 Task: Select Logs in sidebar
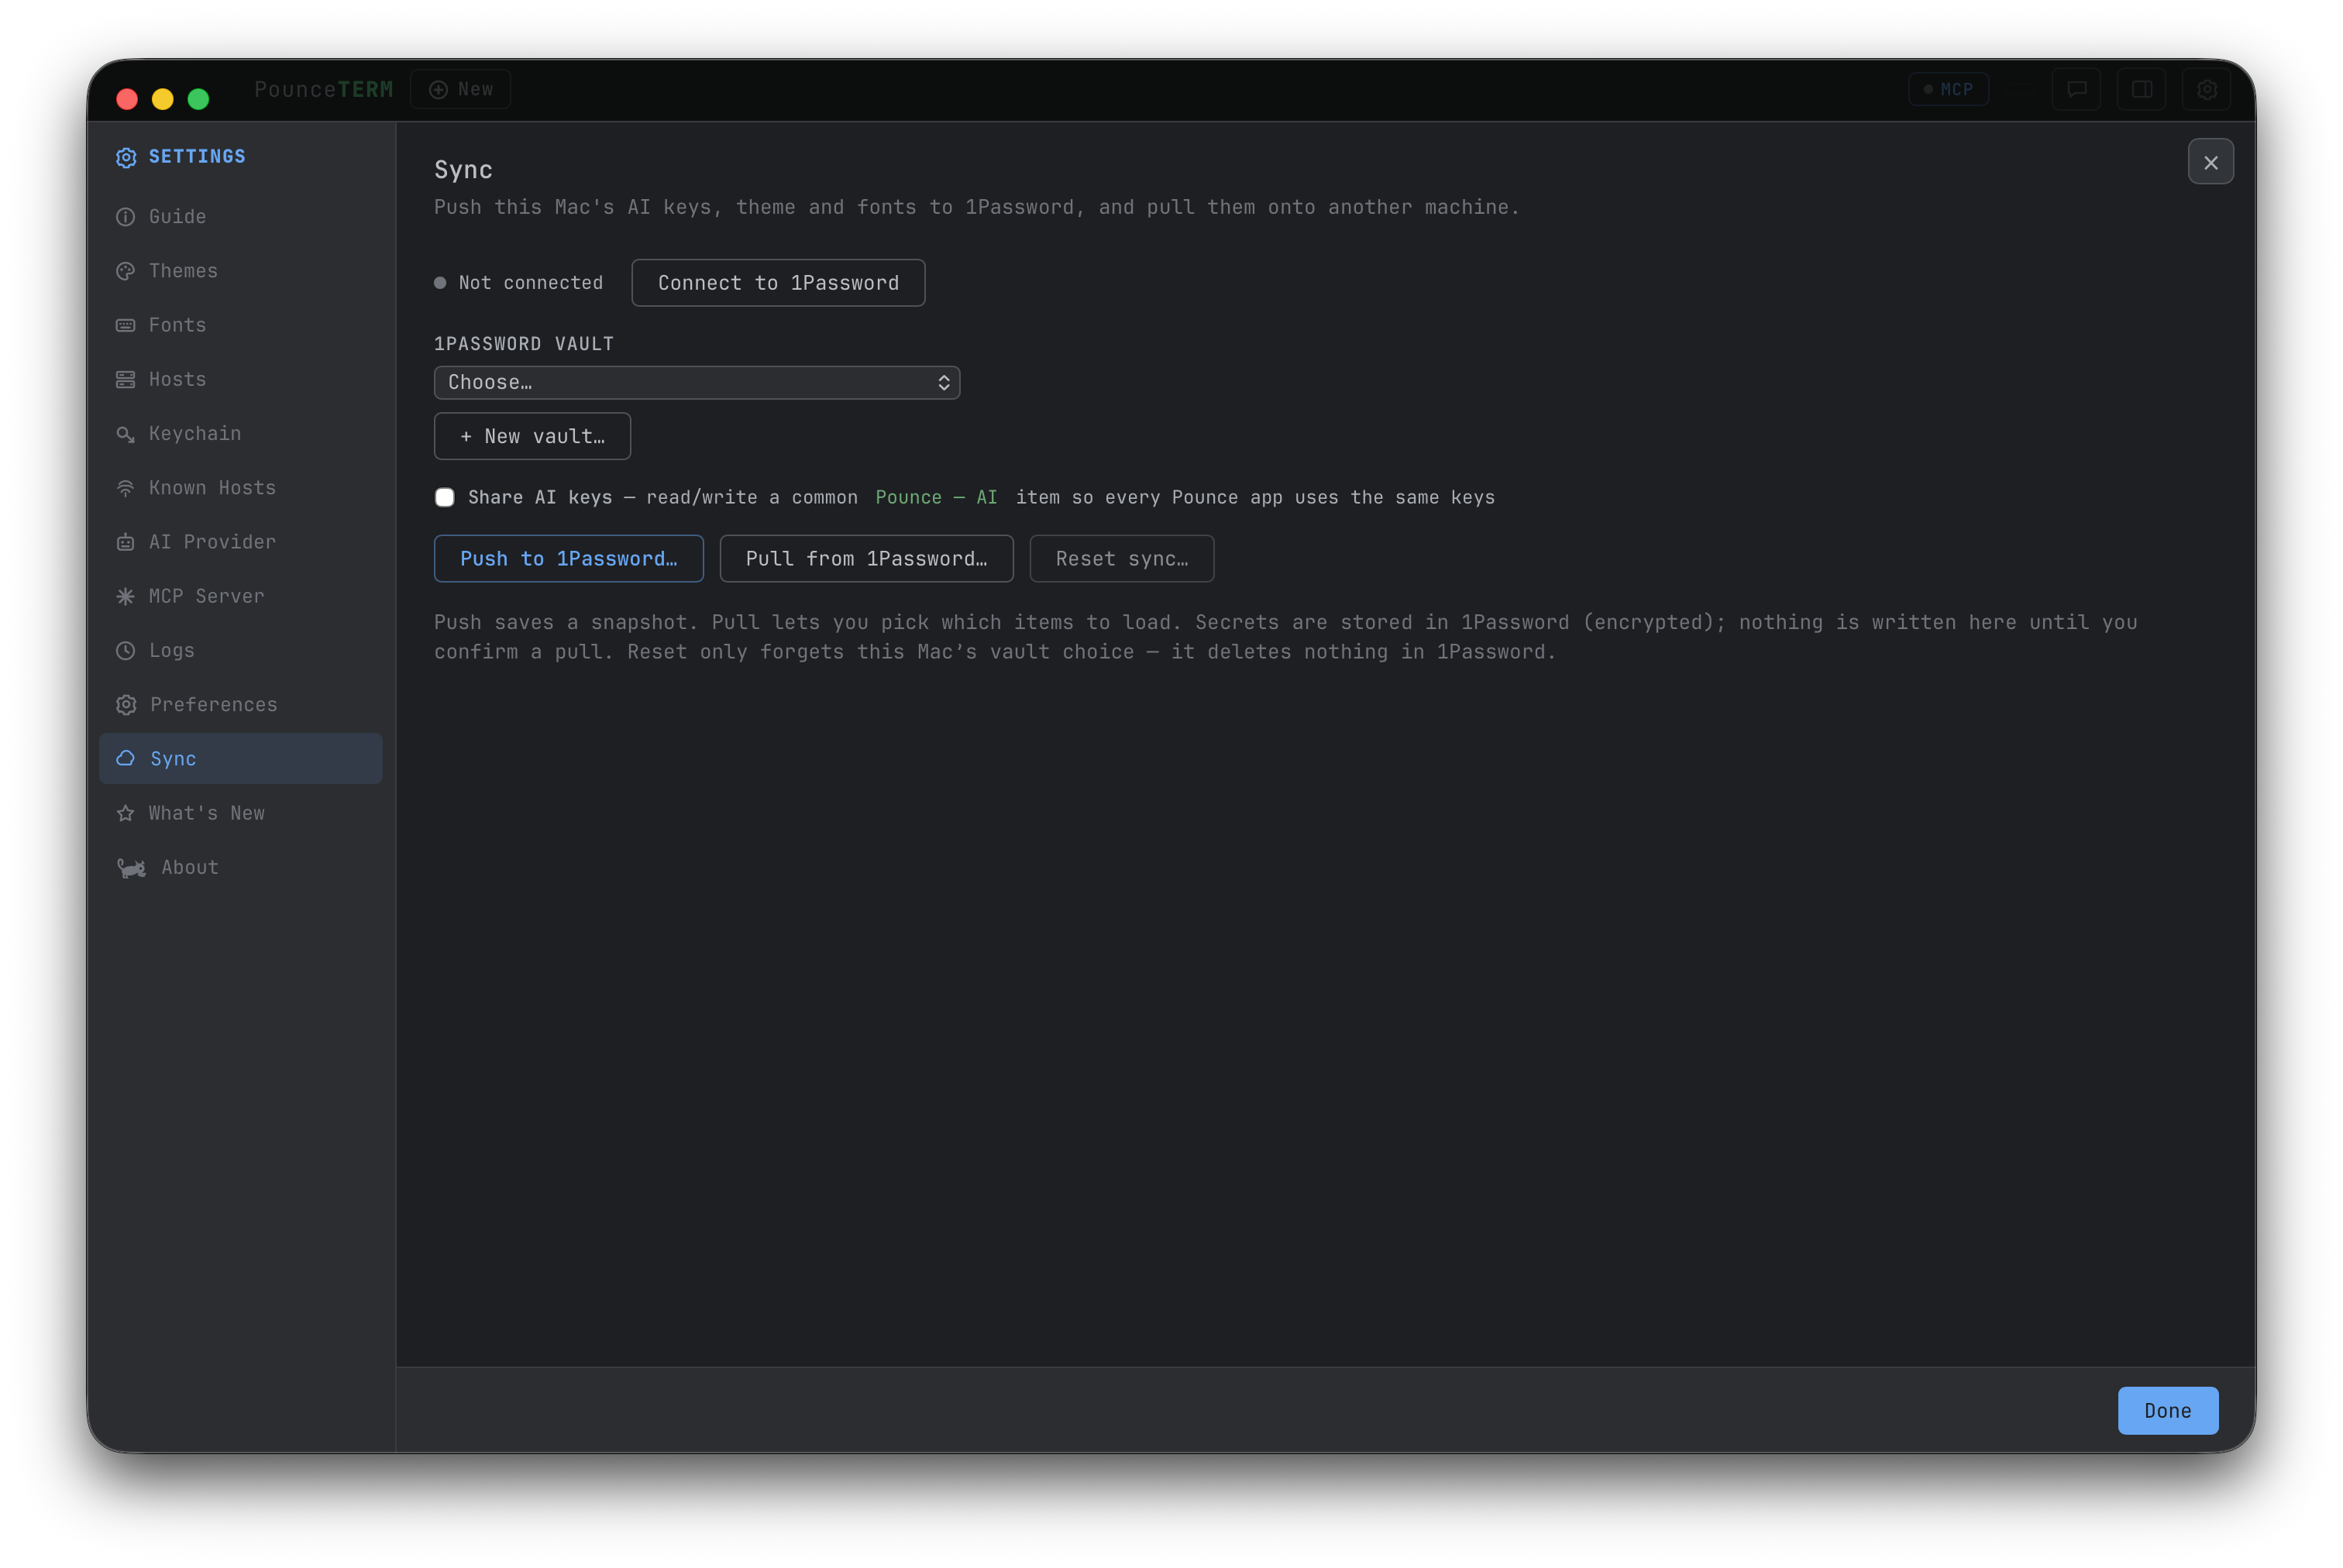click(241, 650)
